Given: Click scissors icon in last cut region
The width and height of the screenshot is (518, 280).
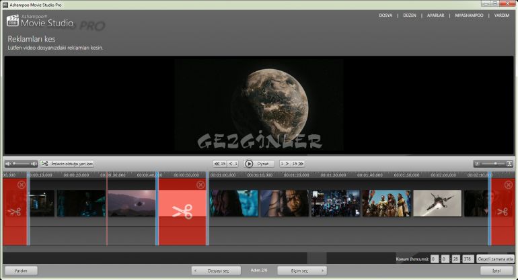Looking at the screenshot, I should 503,212.
